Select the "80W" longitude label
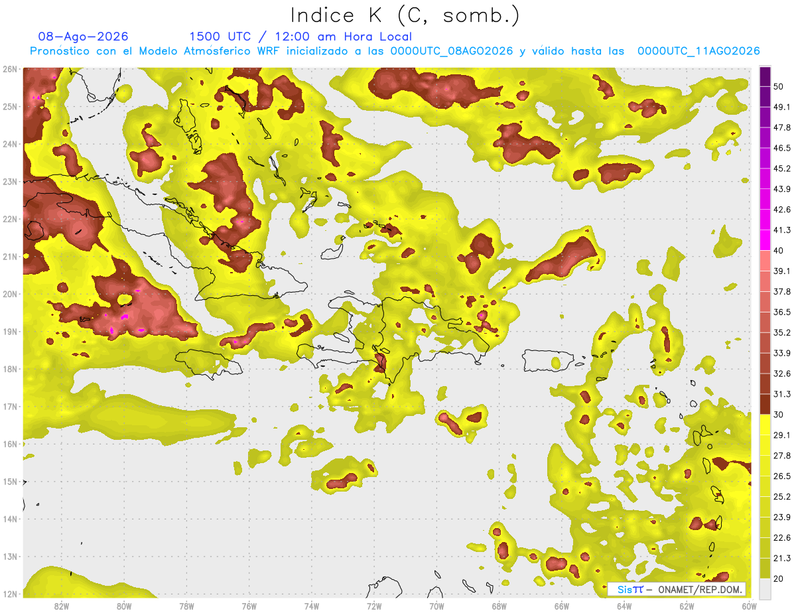 [x=123, y=606]
